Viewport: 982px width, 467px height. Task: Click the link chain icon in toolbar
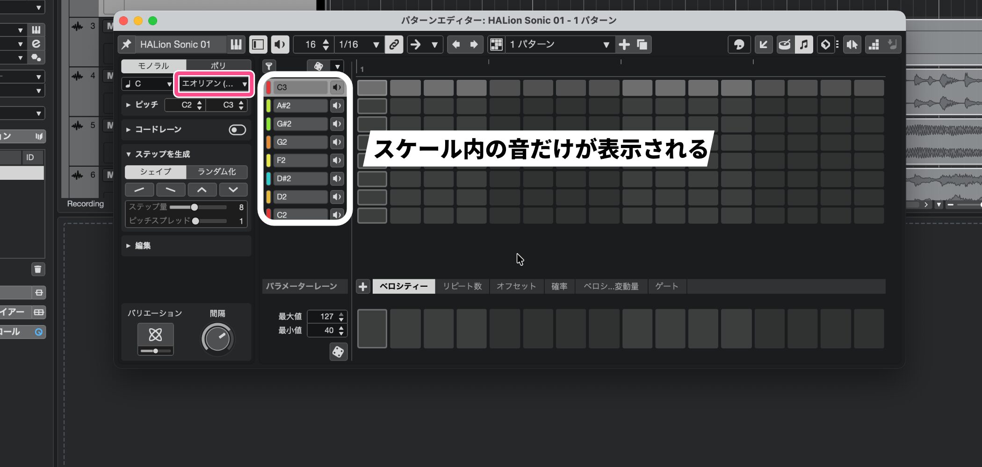click(x=394, y=44)
